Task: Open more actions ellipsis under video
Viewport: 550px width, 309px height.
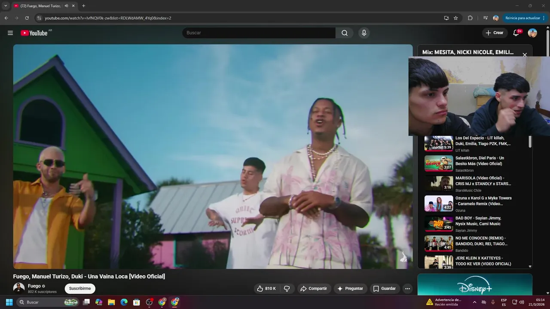Action: (x=408, y=289)
